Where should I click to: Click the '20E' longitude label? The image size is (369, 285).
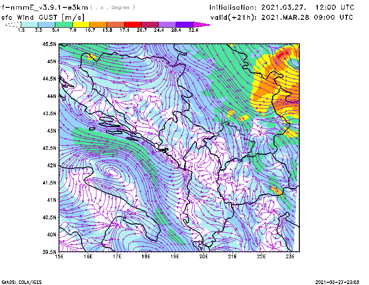tap(203, 256)
